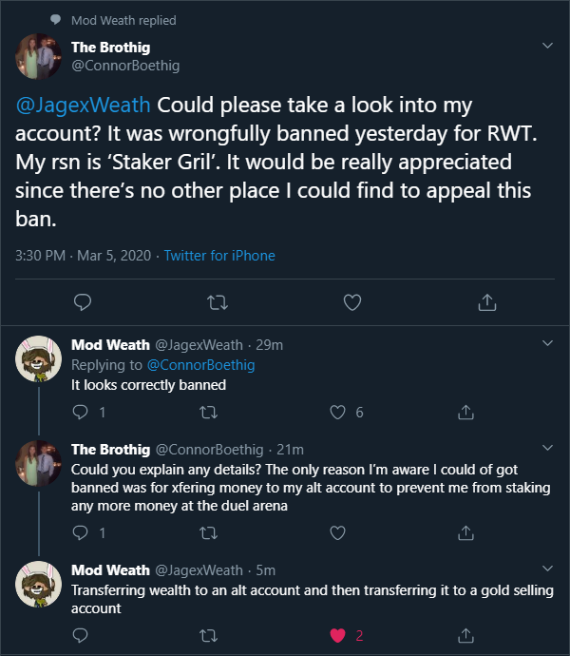Reply to the "Could you explain any details" tweet

80,532
